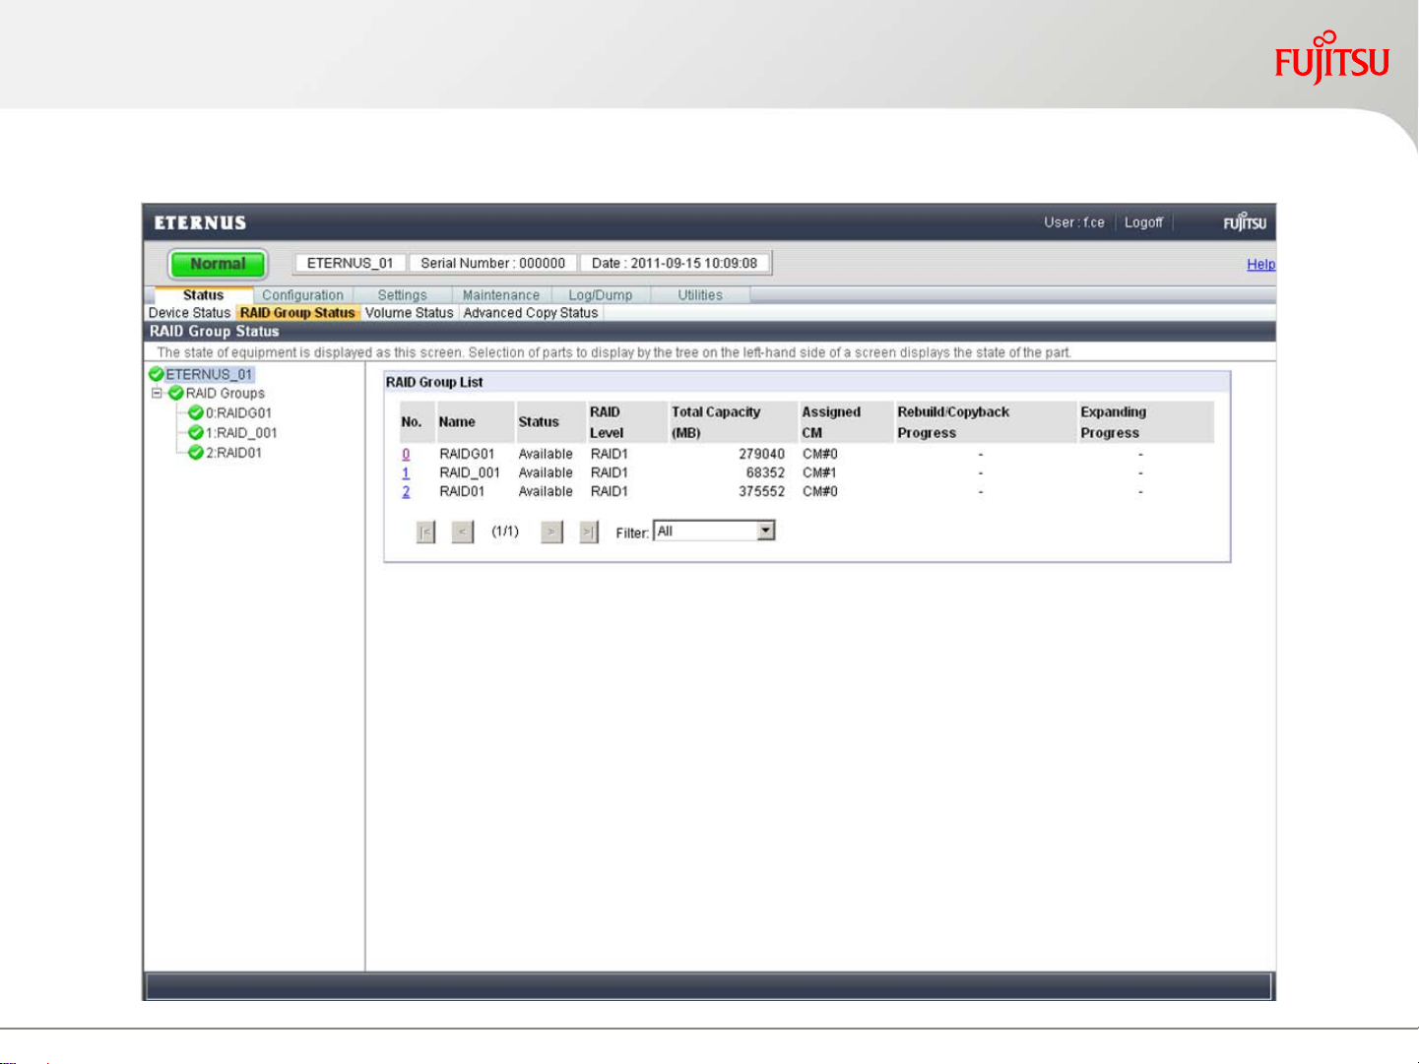Click the RAIDG01 name cell
Screen dimensions: 1419x1064
click(467, 454)
